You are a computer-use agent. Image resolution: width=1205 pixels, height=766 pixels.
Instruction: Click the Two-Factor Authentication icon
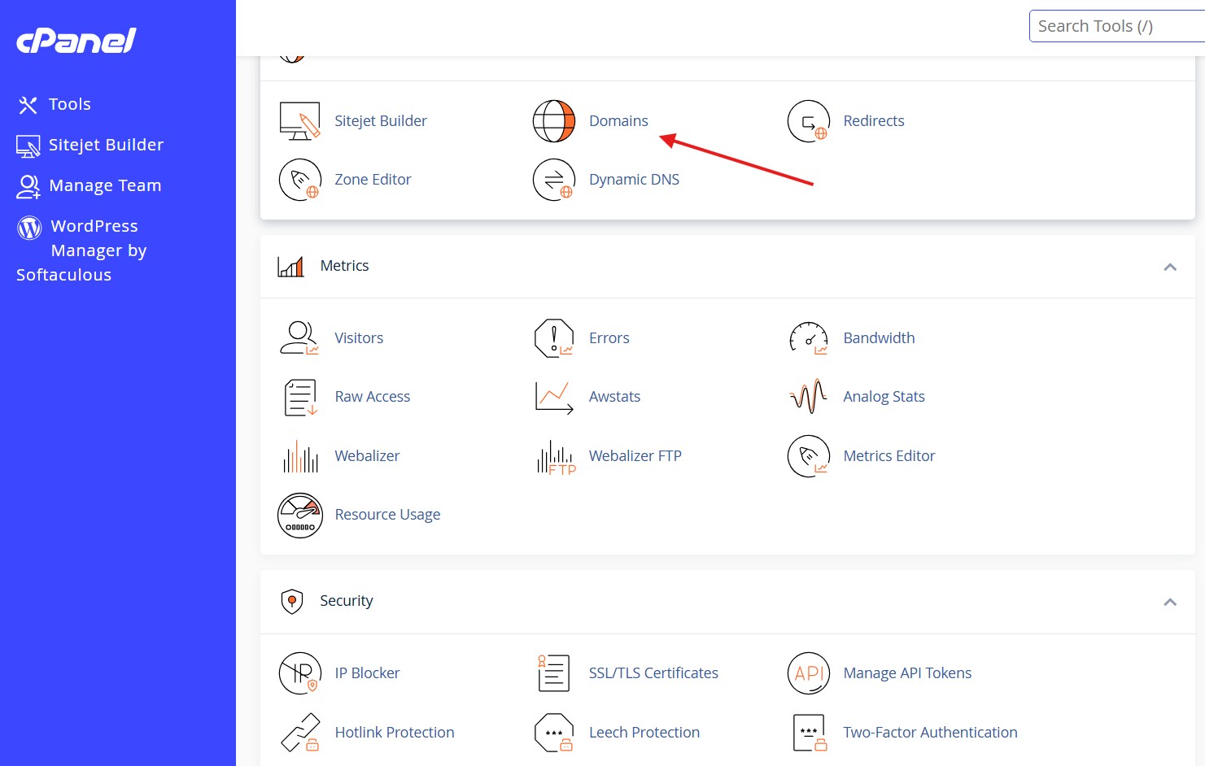click(809, 733)
